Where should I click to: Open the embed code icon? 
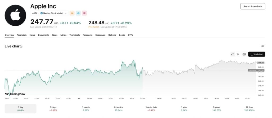262,46
